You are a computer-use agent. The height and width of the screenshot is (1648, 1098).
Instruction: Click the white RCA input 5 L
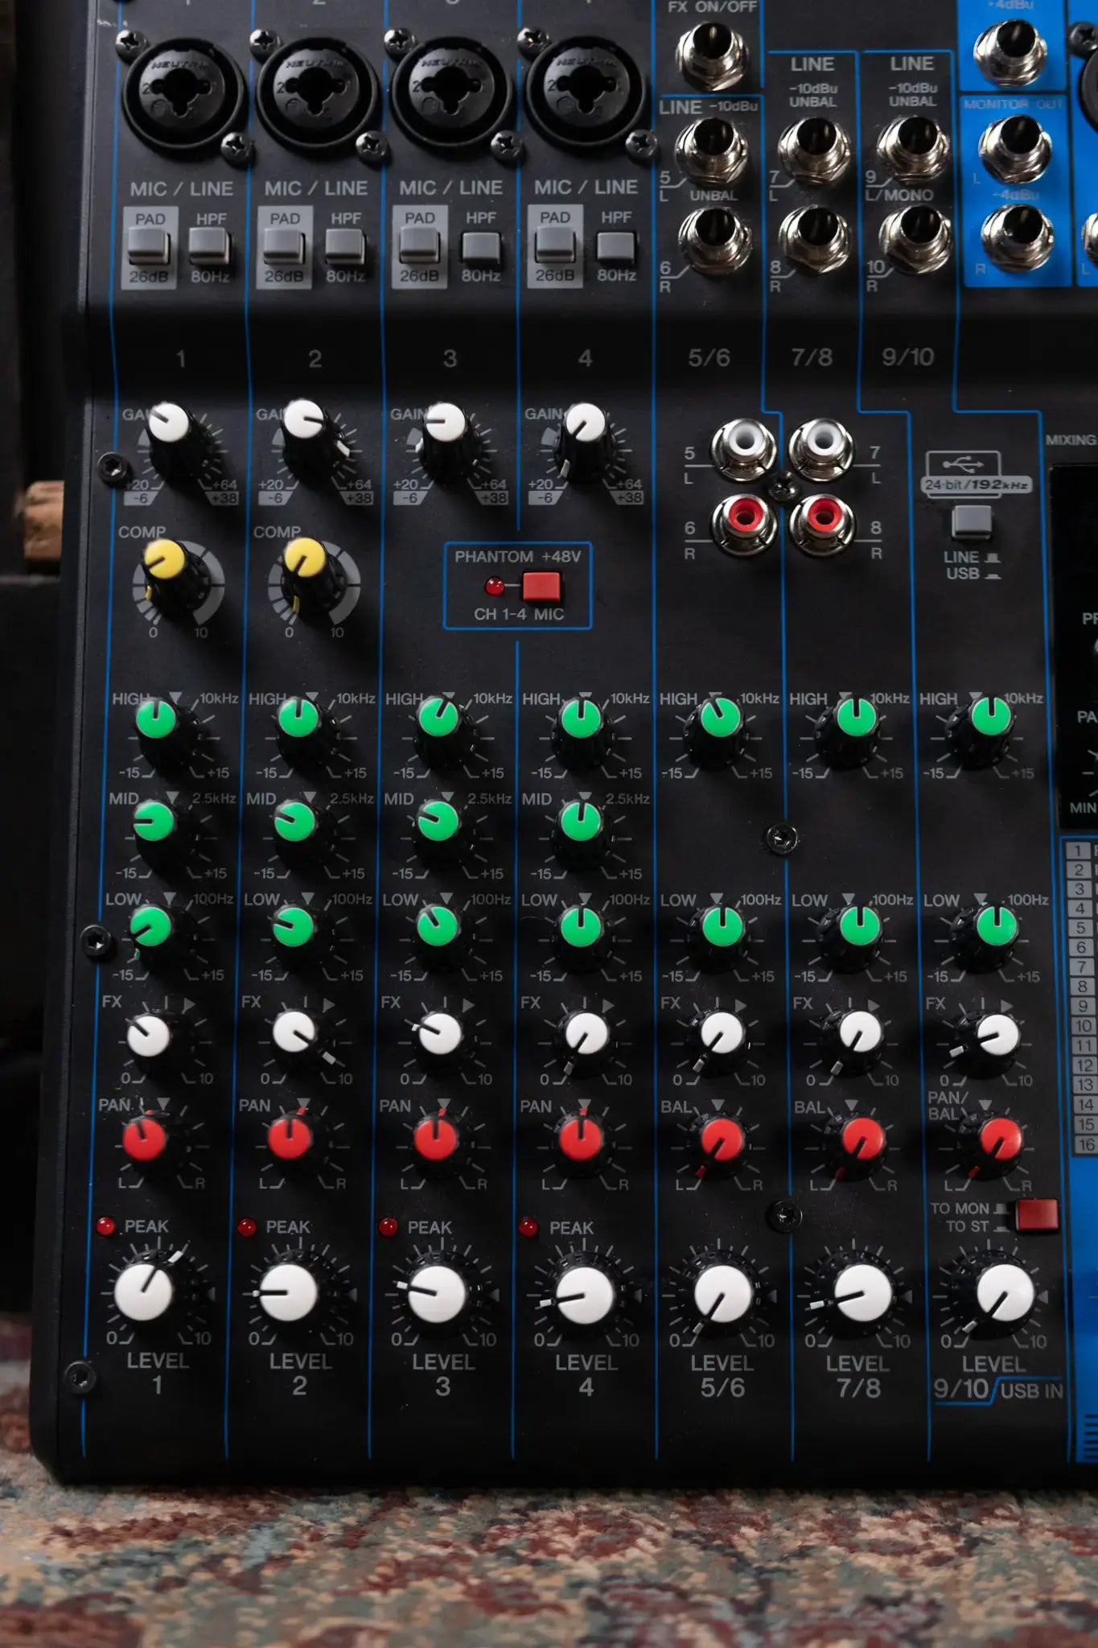pos(743,447)
